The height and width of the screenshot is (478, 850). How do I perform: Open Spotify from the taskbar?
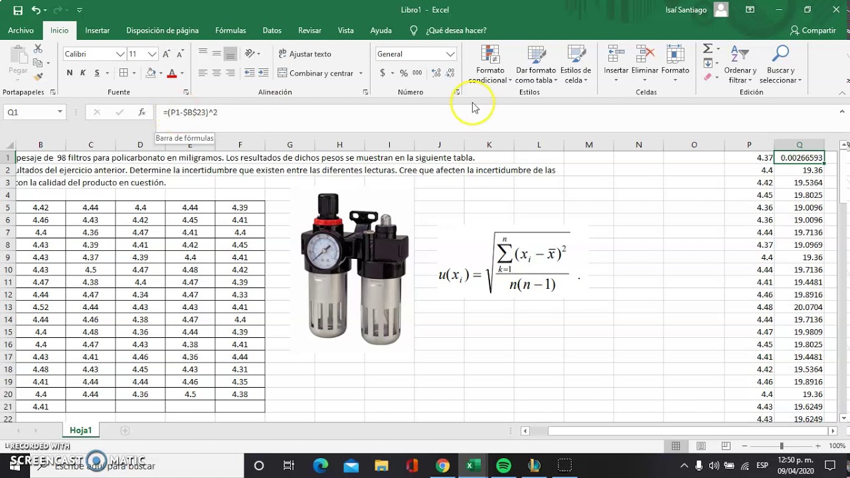click(x=503, y=465)
